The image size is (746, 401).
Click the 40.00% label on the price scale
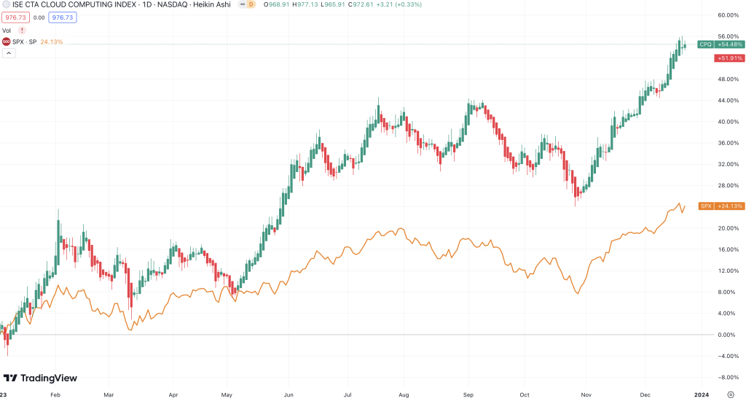click(728, 122)
